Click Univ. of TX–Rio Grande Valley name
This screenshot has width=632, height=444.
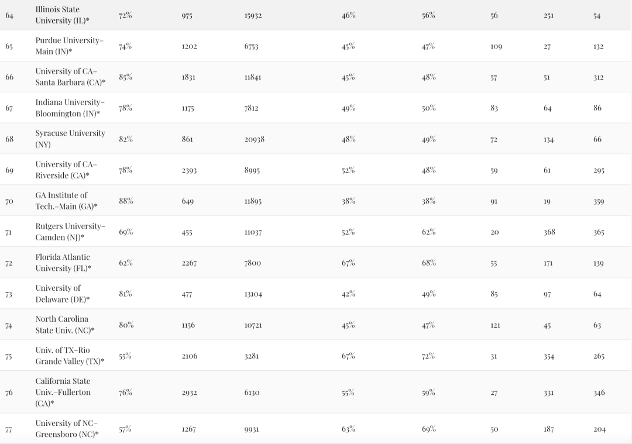point(70,356)
